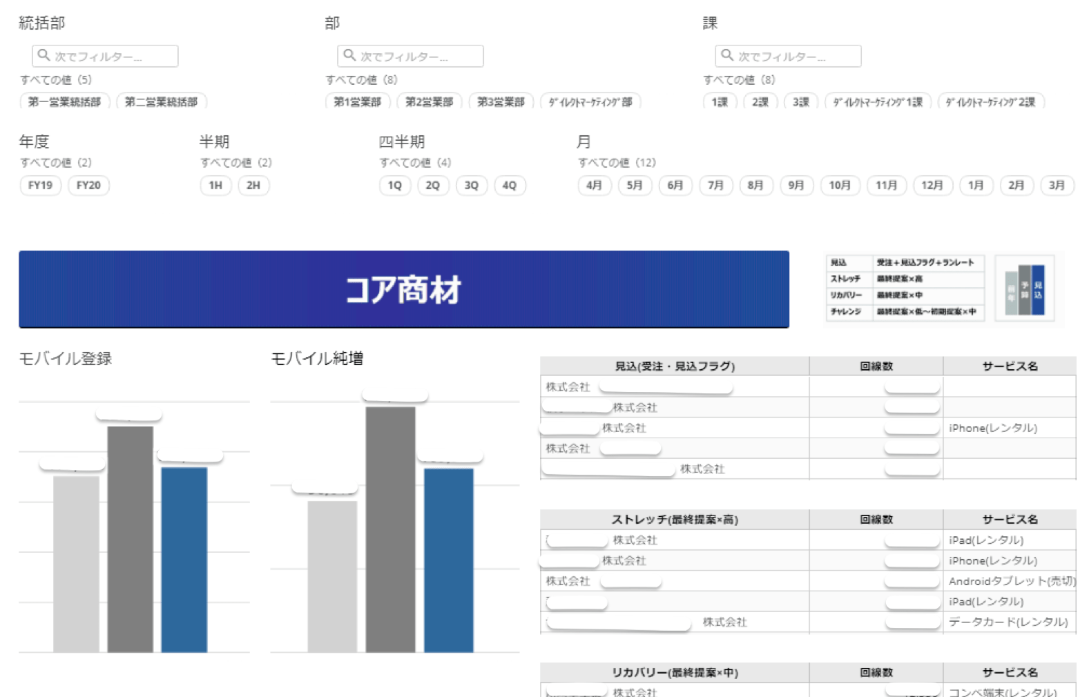Click light gray bar in モバイル登録 chart

click(76, 564)
